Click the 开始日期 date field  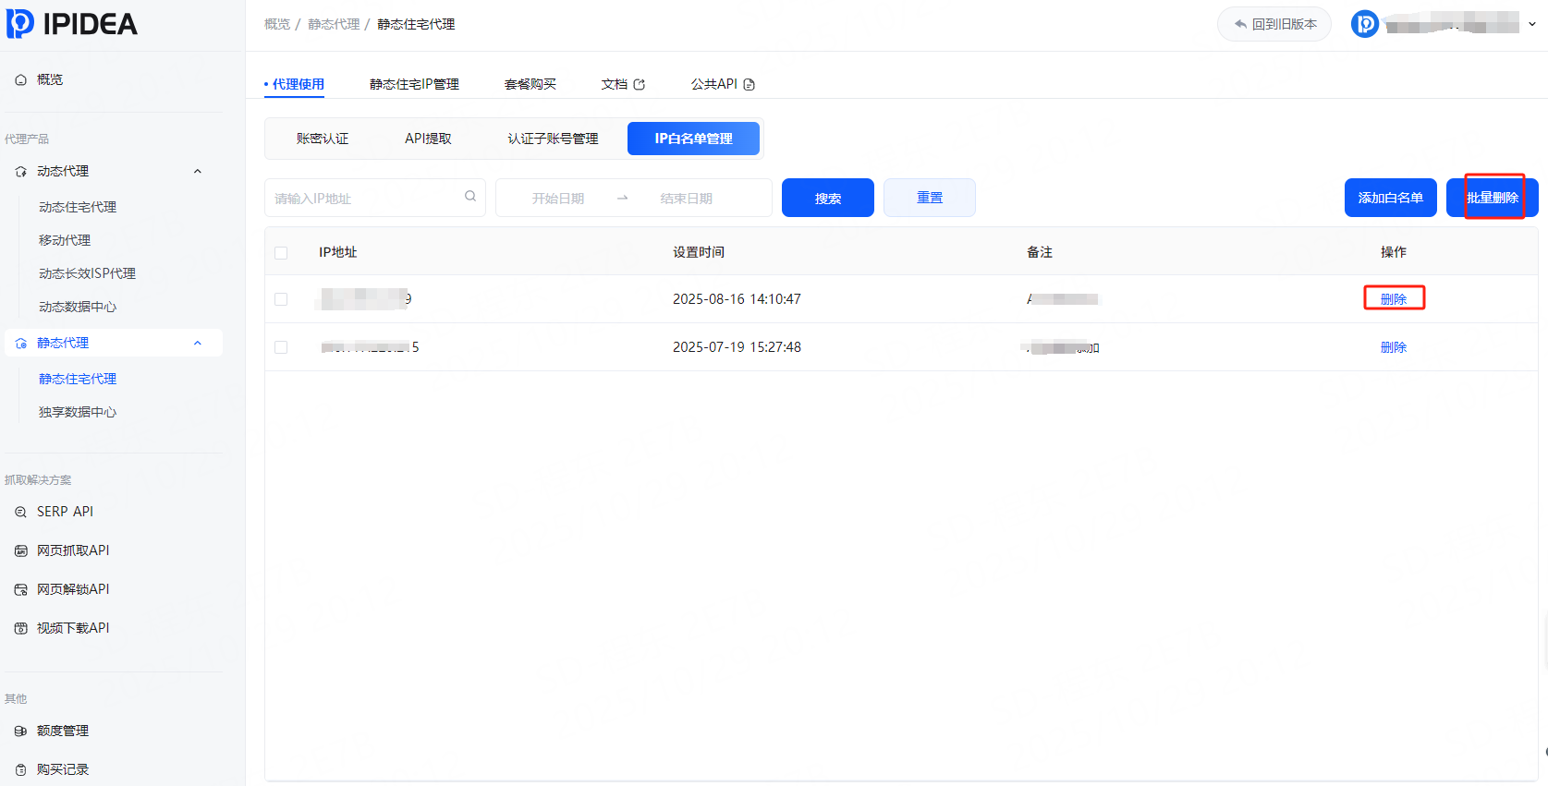[x=557, y=199]
